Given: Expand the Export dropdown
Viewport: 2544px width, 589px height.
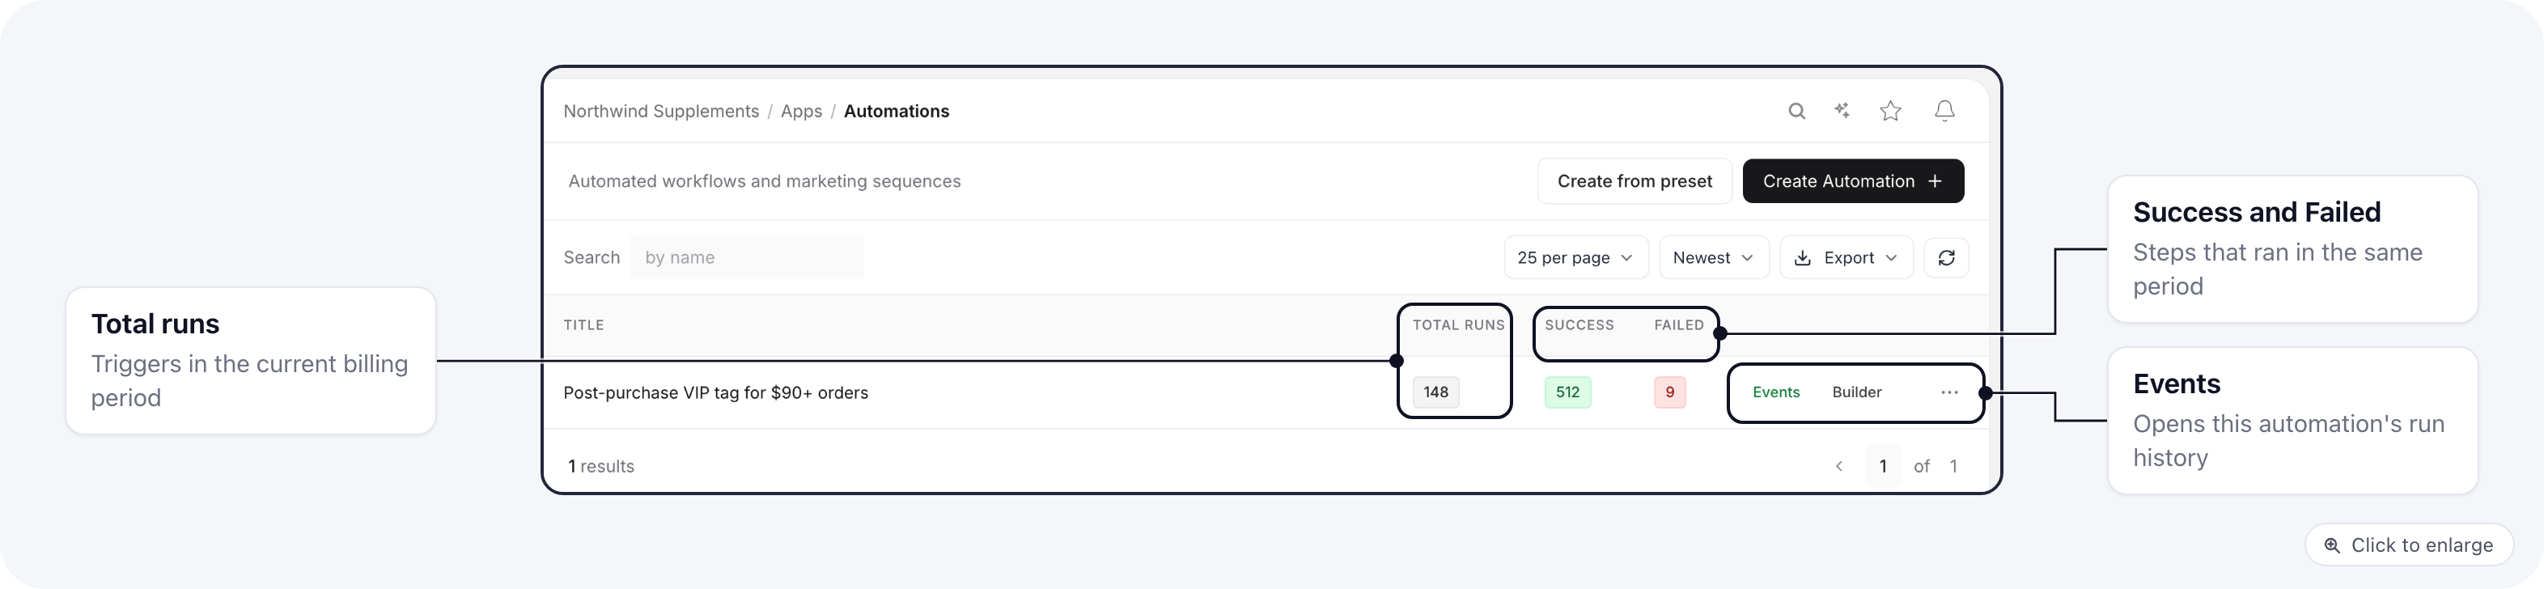Looking at the screenshot, I should [x=1846, y=257].
